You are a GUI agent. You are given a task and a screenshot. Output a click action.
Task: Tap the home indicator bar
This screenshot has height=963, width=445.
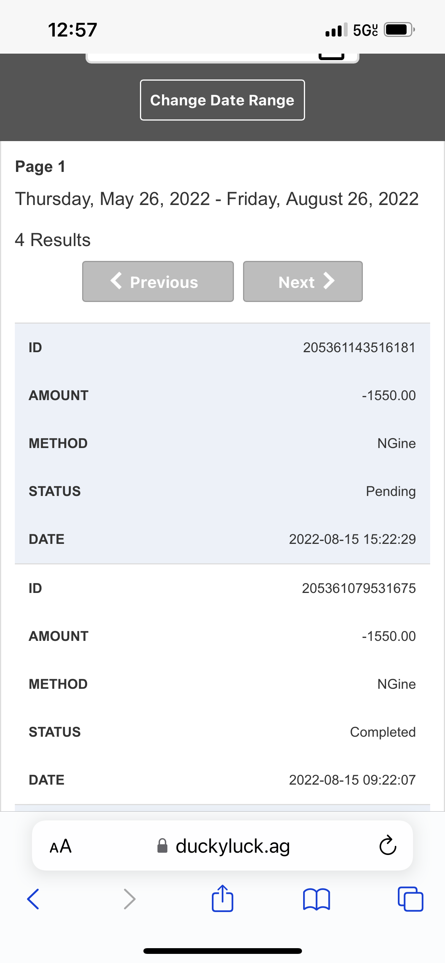[222, 951]
